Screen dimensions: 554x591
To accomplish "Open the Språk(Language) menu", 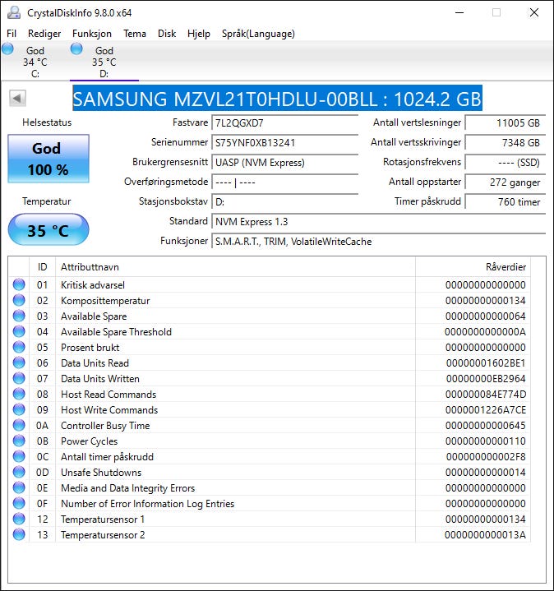I will [258, 34].
